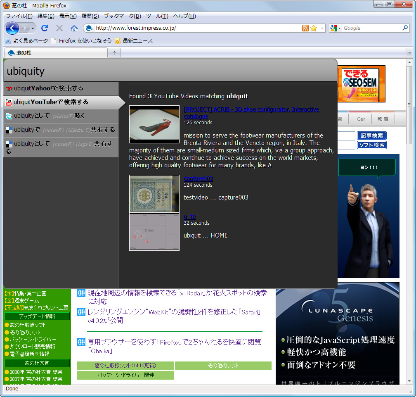Switch to the 窓の杜 tab
The image size is (416, 397).
[24, 53]
